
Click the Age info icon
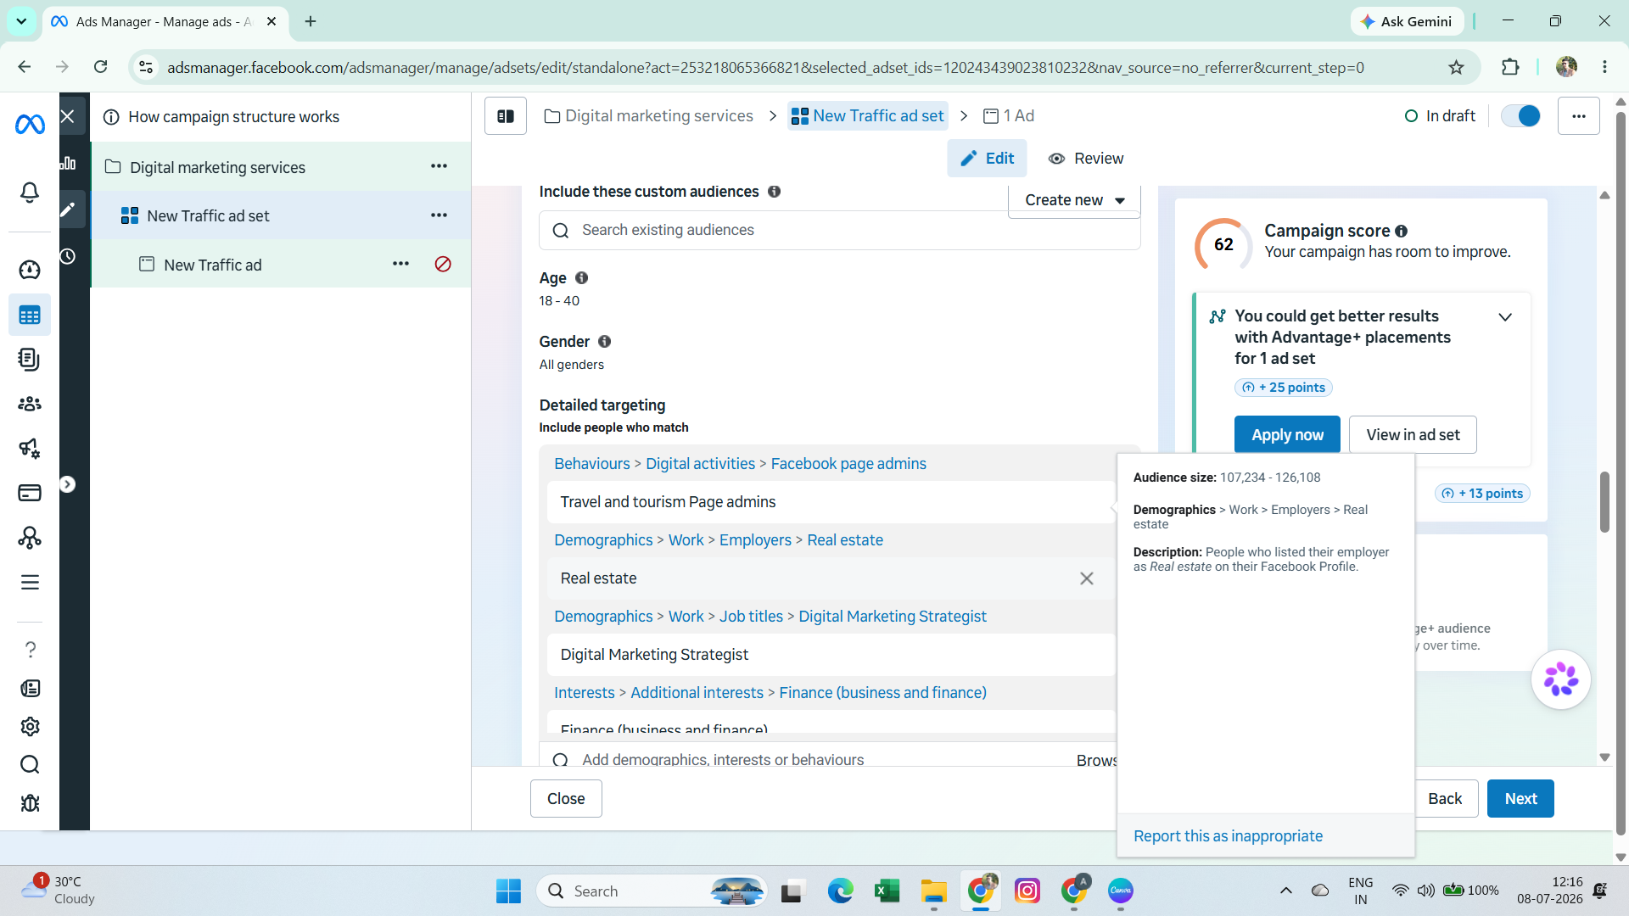point(581,277)
